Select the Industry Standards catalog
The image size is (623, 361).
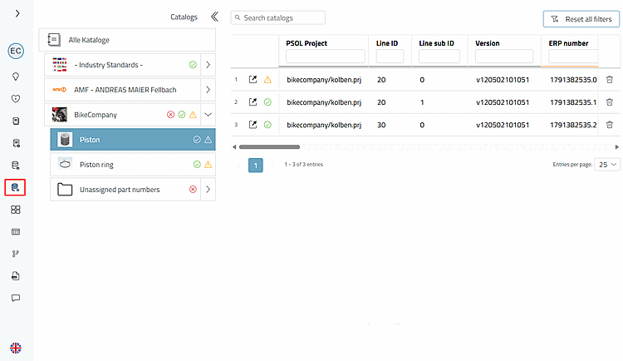(122, 65)
